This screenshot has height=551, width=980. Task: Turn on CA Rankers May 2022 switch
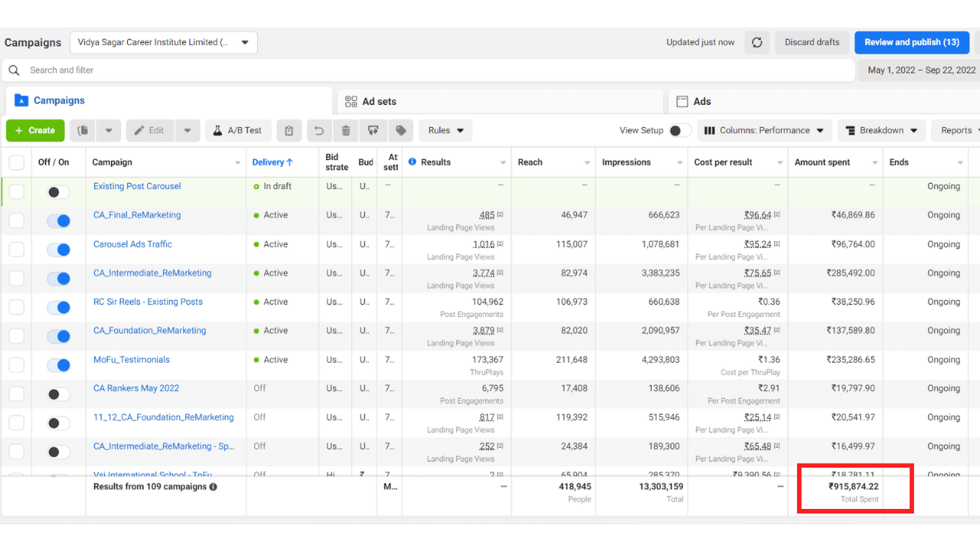tap(58, 394)
